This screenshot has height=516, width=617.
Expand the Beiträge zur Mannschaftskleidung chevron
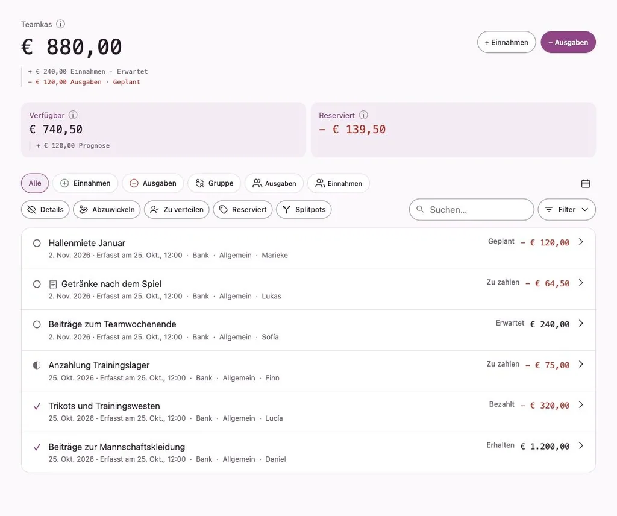coord(581,446)
